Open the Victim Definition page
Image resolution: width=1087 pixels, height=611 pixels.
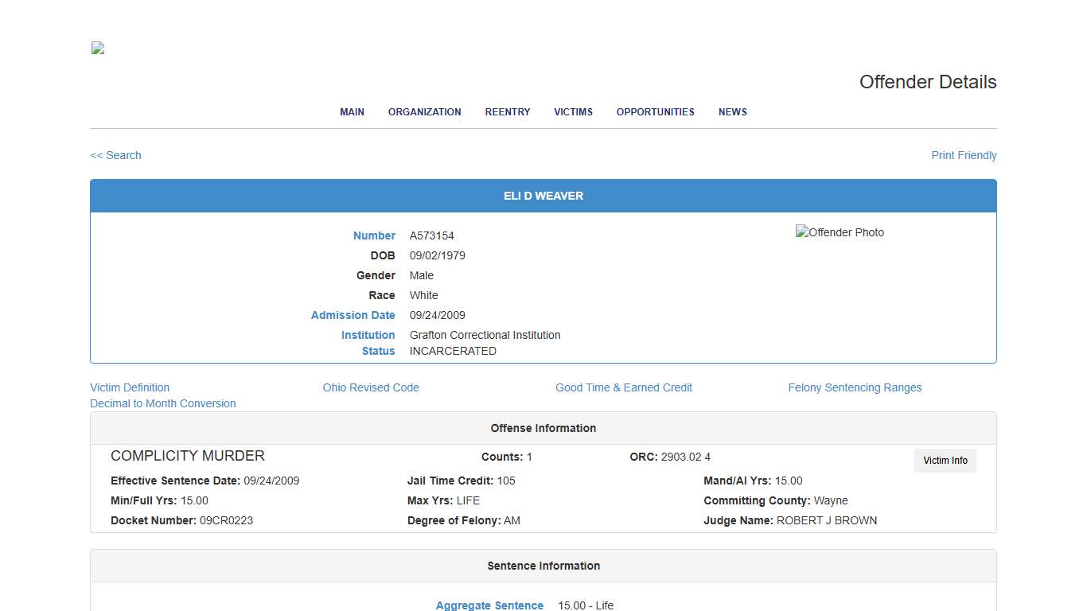coord(129,387)
